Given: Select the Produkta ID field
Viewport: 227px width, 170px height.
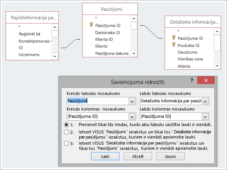Looking at the screenshot, I should pyautogui.click(x=189, y=45).
